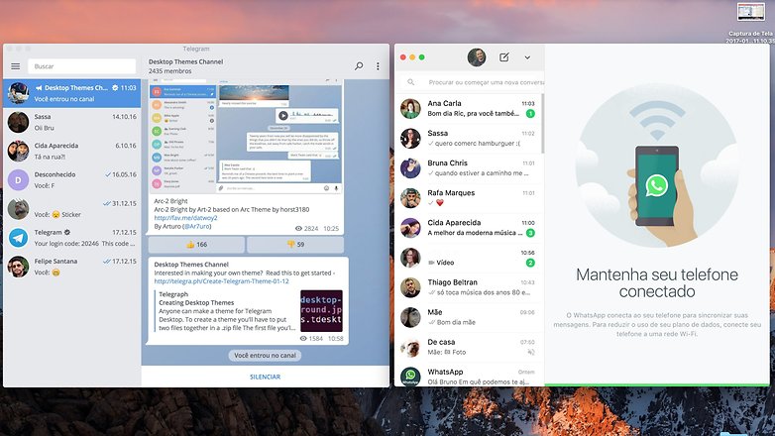The image size is (775, 436).
Task: Click the WhatsApp logo avatar in chat list
Action: click(x=410, y=377)
